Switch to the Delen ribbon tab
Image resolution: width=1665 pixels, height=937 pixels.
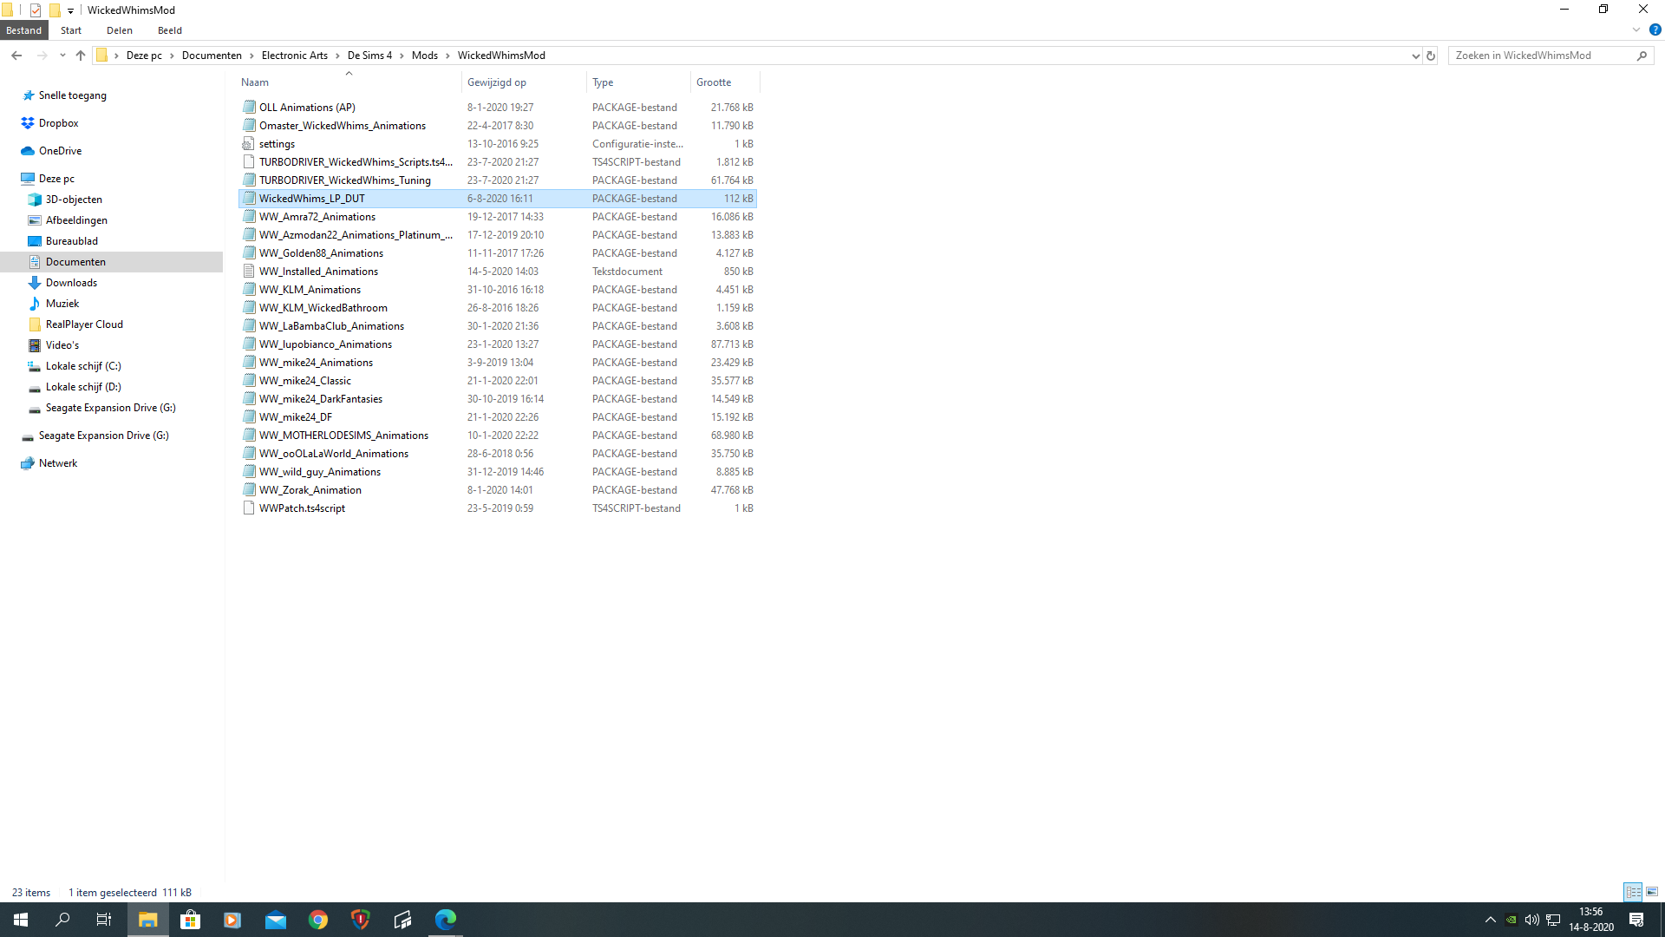tap(120, 30)
